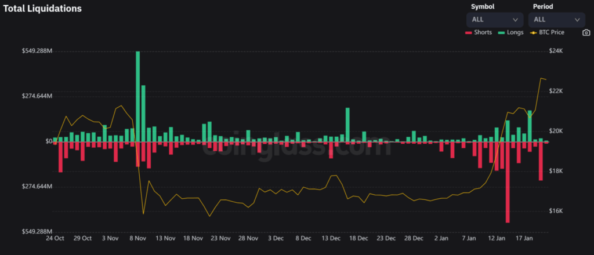Click the 3 Nov date label
594x255 pixels.
coord(110,238)
